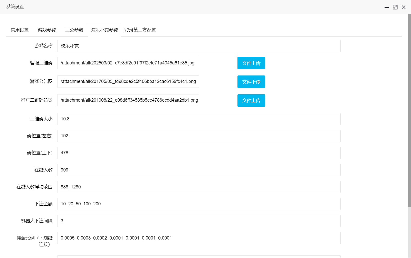Click 文件上传 next to 游戏公告图
Viewport: 411px width, 258px height.
pyautogui.click(x=251, y=82)
